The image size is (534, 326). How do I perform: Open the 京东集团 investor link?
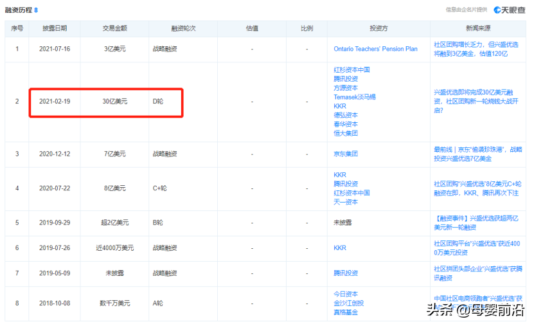(x=346, y=154)
